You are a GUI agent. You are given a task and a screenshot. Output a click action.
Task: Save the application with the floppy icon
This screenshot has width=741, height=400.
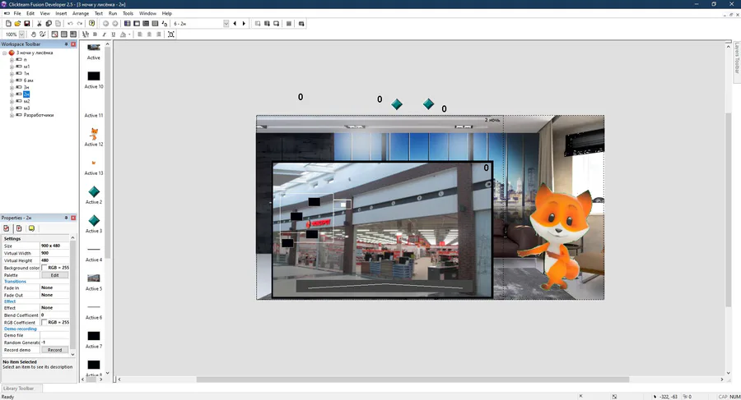click(x=27, y=24)
